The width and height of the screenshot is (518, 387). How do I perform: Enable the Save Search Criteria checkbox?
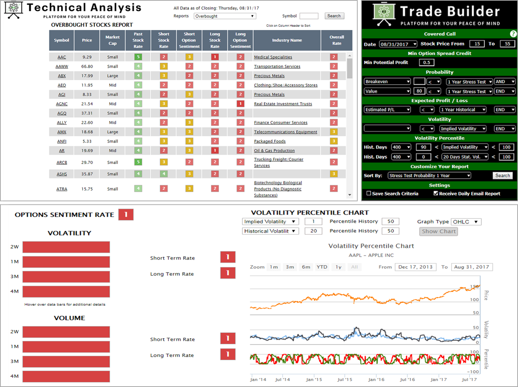(x=369, y=193)
